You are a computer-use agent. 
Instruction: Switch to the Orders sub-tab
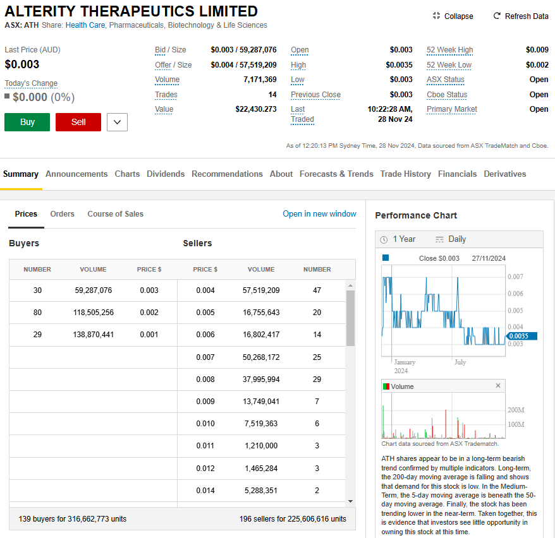[x=63, y=214]
